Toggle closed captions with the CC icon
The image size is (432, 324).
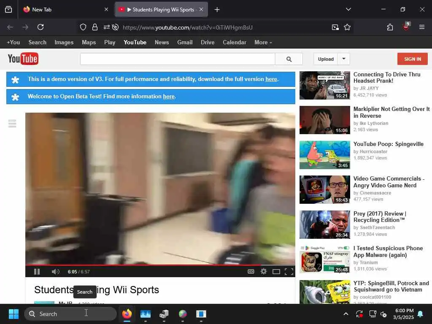pos(251,272)
